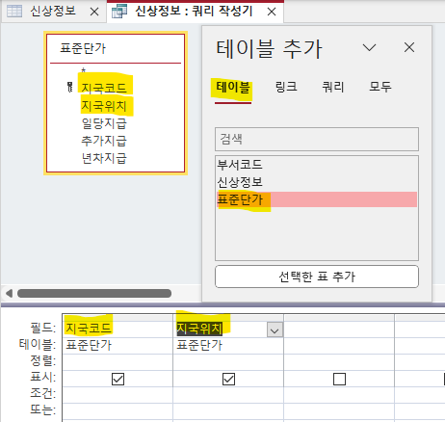The image size is (445, 422).
Task: Uncheck the 표시 checkbox for 지국위치
Action: [228, 379]
